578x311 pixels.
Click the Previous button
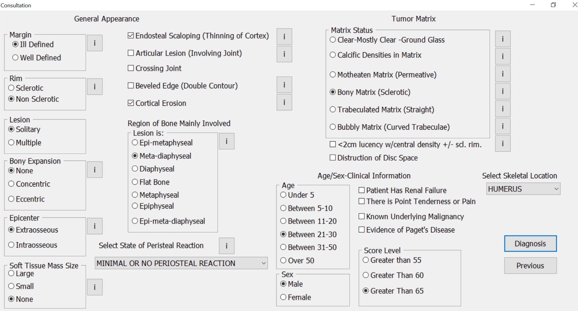[530, 266]
